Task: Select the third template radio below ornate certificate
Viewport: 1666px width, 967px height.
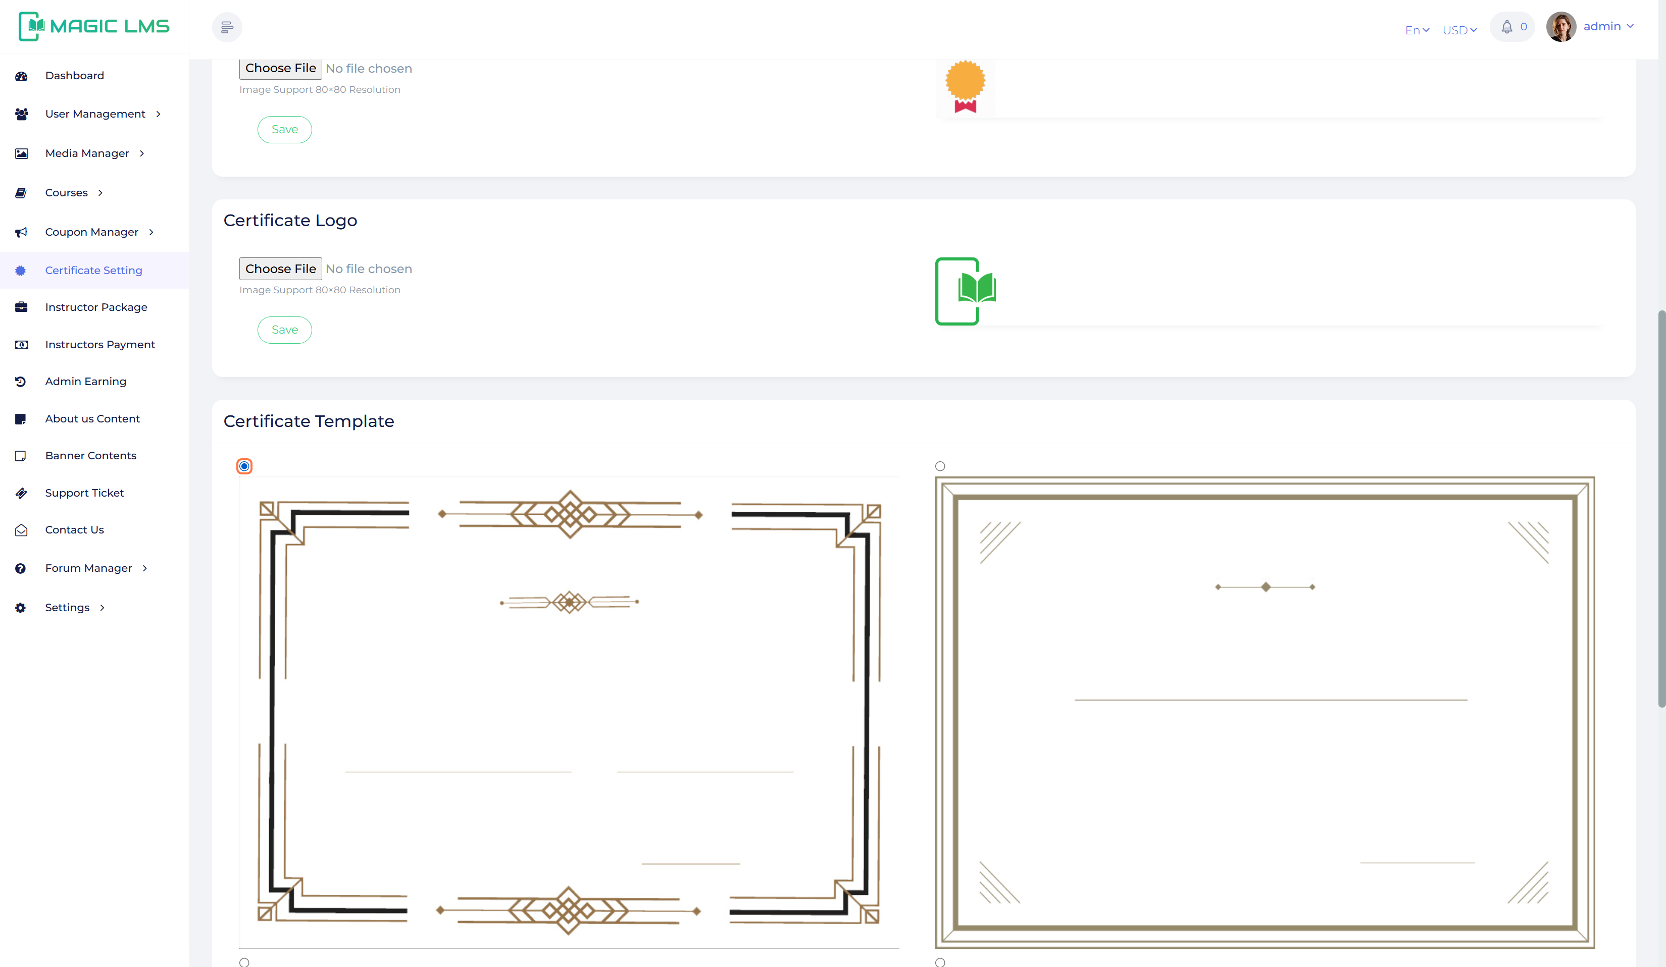Action: click(244, 962)
